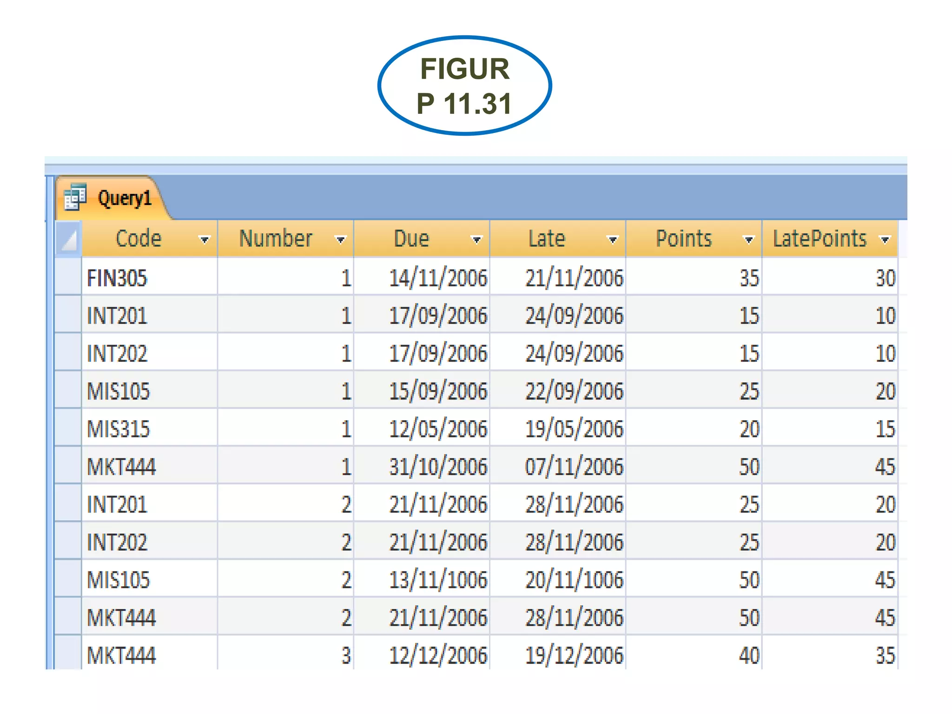The height and width of the screenshot is (714, 952).
Task: Click the MIS315 code cell
Action: tap(149, 429)
